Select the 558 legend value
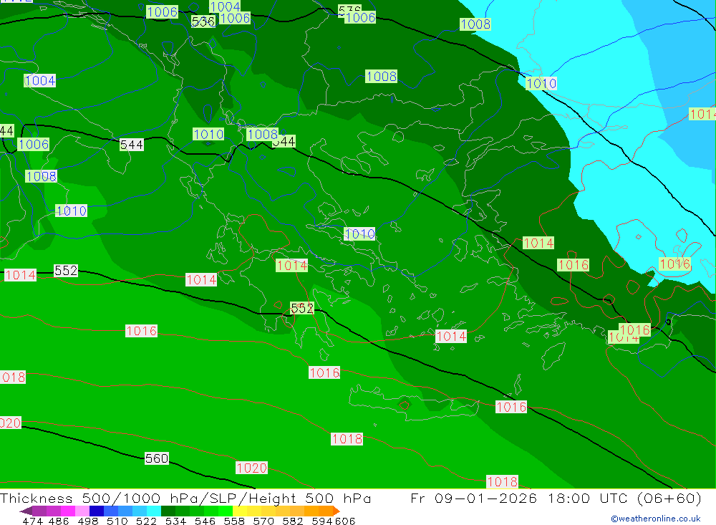 [x=234, y=521]
